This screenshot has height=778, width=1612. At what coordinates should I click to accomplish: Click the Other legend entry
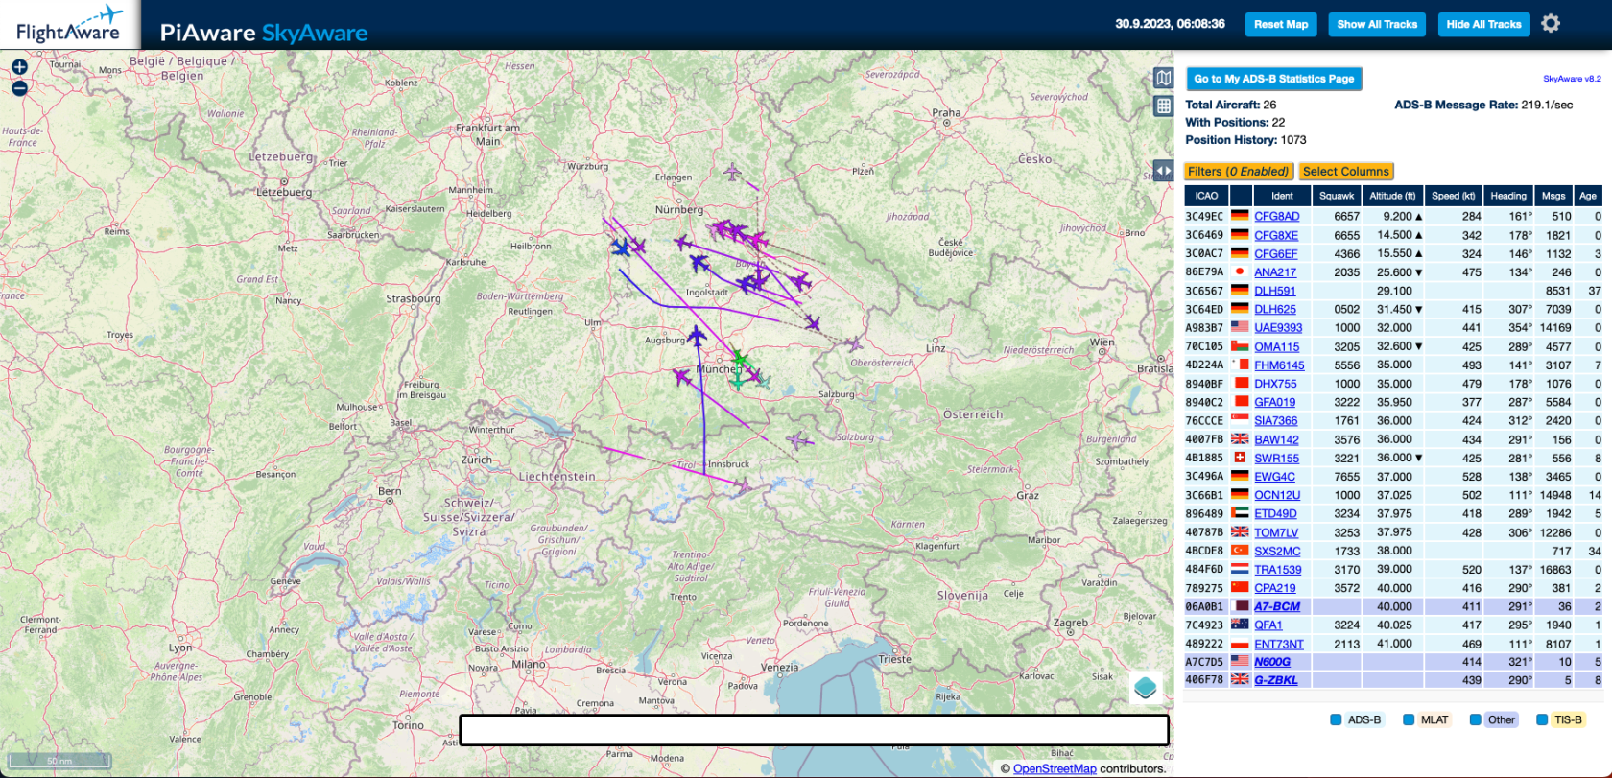(1502, 719)
